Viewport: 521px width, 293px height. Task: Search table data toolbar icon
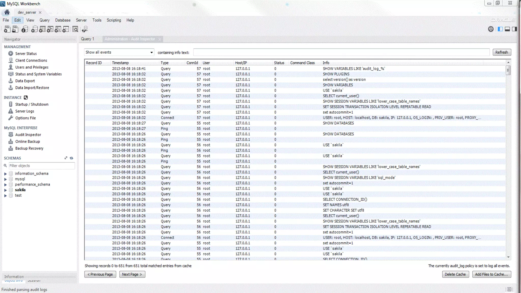(75, 29)
